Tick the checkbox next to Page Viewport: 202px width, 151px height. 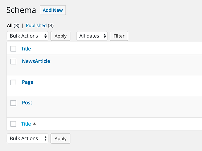[13, 82]
